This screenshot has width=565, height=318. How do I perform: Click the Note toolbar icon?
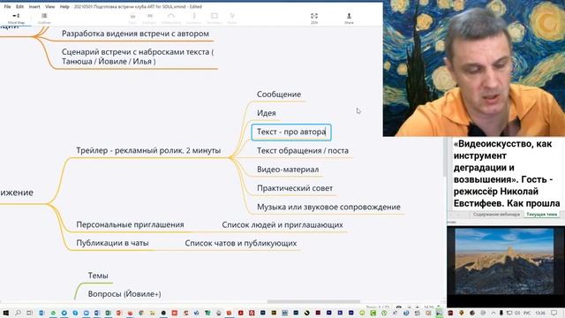pos(232,19)
